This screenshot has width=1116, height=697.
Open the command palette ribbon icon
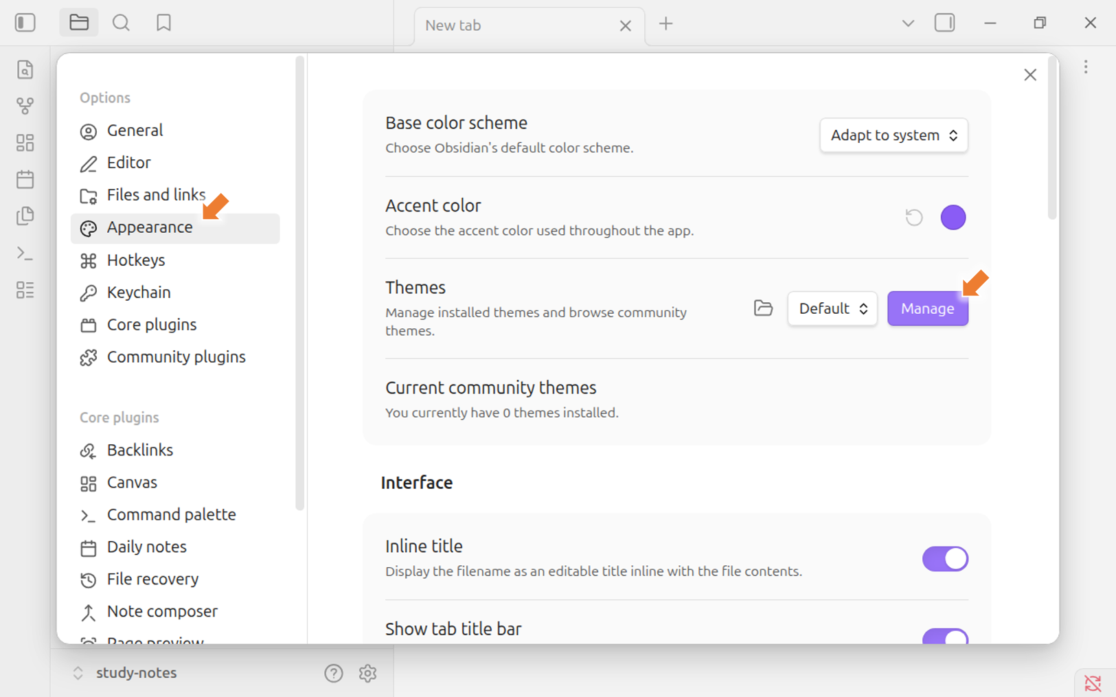click(x=25, y=253)
